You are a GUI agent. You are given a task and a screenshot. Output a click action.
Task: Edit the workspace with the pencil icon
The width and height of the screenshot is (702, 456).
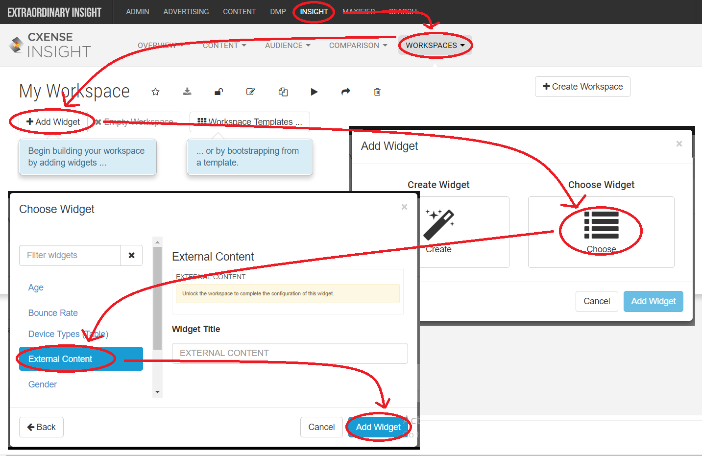(251, 92)
